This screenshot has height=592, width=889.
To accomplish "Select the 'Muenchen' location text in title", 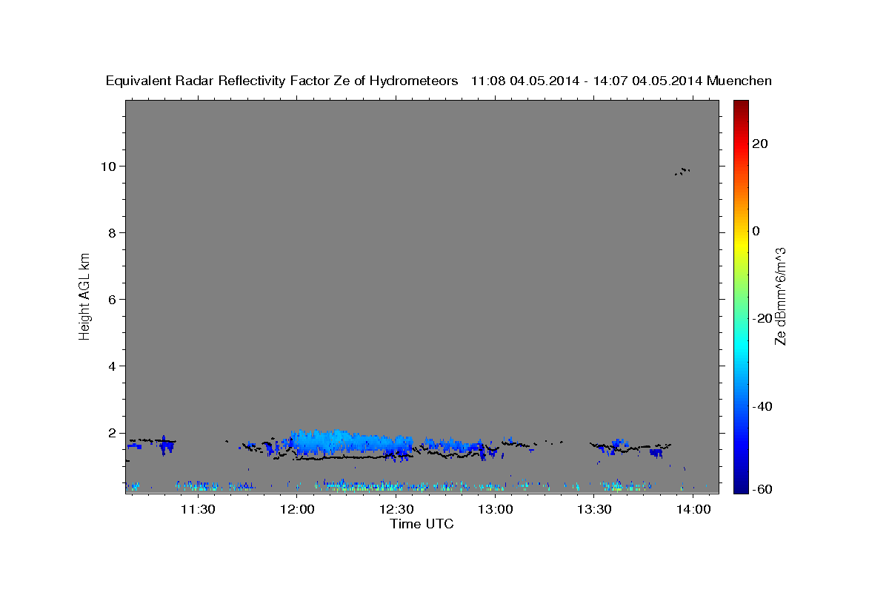I will pos(739,81).
